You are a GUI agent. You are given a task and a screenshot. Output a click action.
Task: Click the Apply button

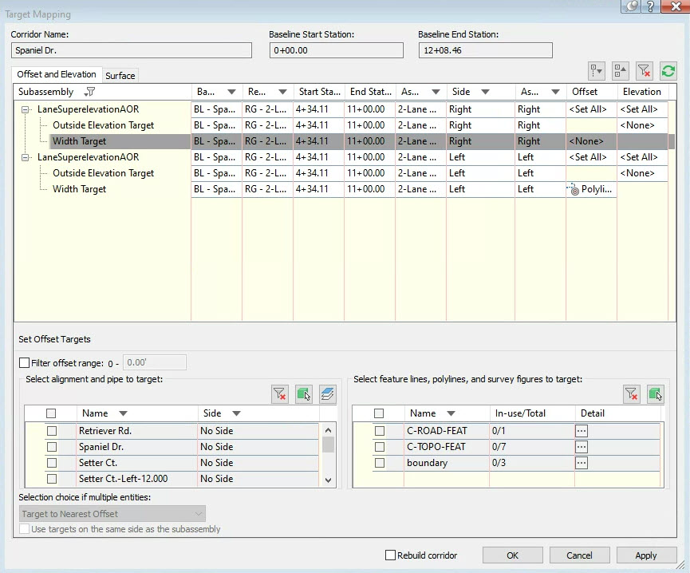pos(646,555)
